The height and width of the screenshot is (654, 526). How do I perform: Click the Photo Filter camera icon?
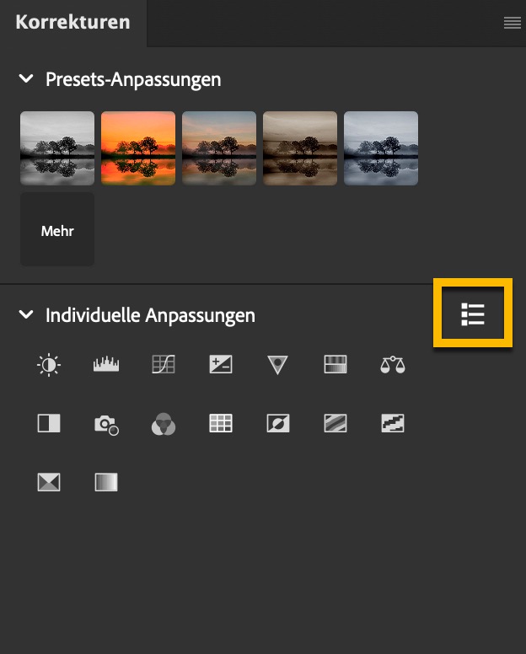point(106,424)
